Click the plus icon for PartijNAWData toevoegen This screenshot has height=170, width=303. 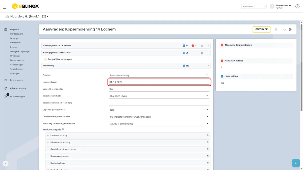(46, 59)
